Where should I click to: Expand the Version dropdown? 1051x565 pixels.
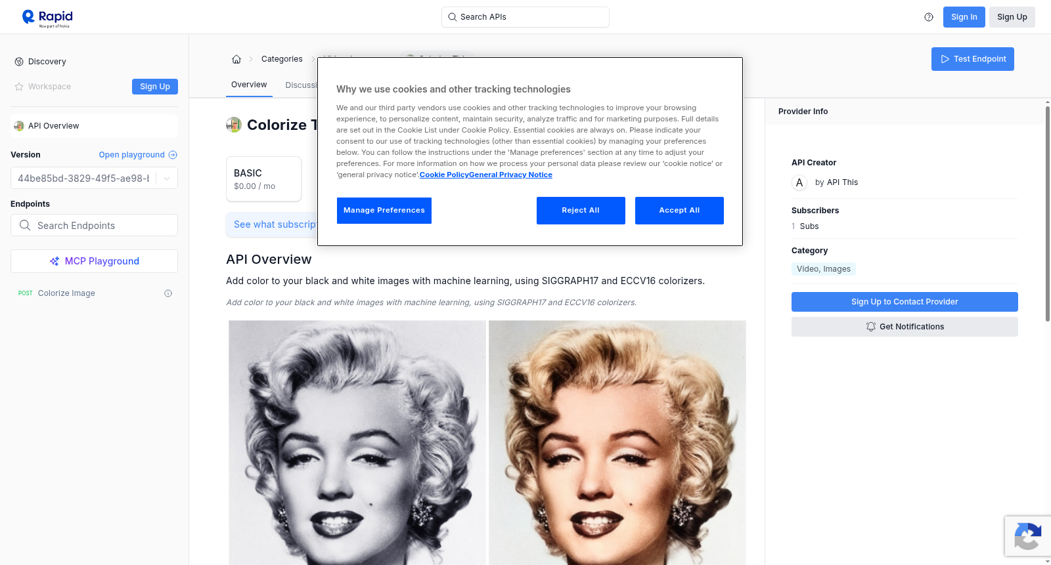click(x=167, y=178)
